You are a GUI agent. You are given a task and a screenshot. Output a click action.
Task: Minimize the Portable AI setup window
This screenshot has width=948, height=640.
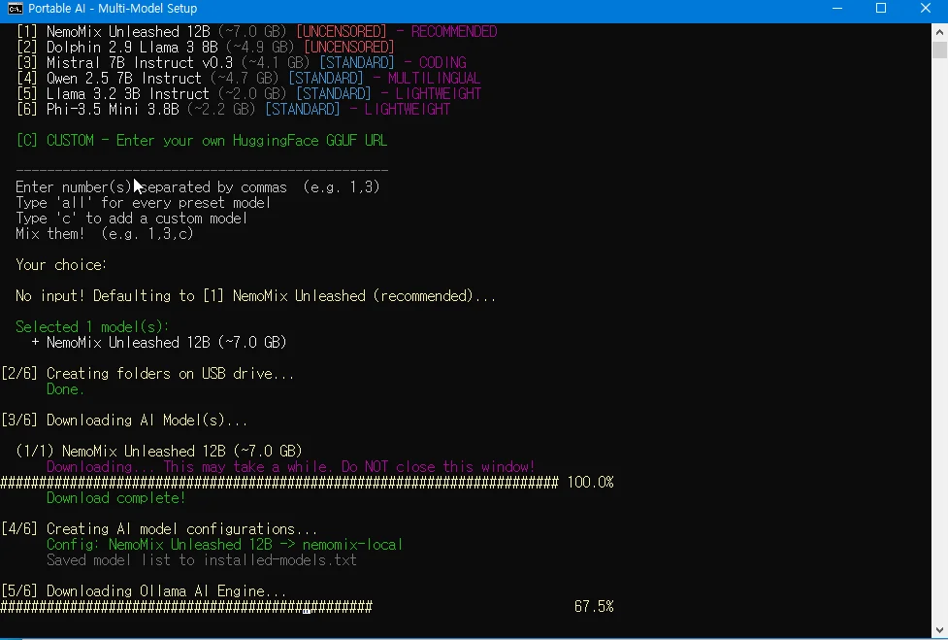[837, 9]
